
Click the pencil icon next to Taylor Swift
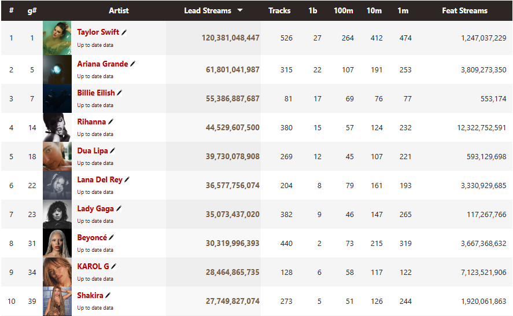pyautogui.click(x=124, y=32)
